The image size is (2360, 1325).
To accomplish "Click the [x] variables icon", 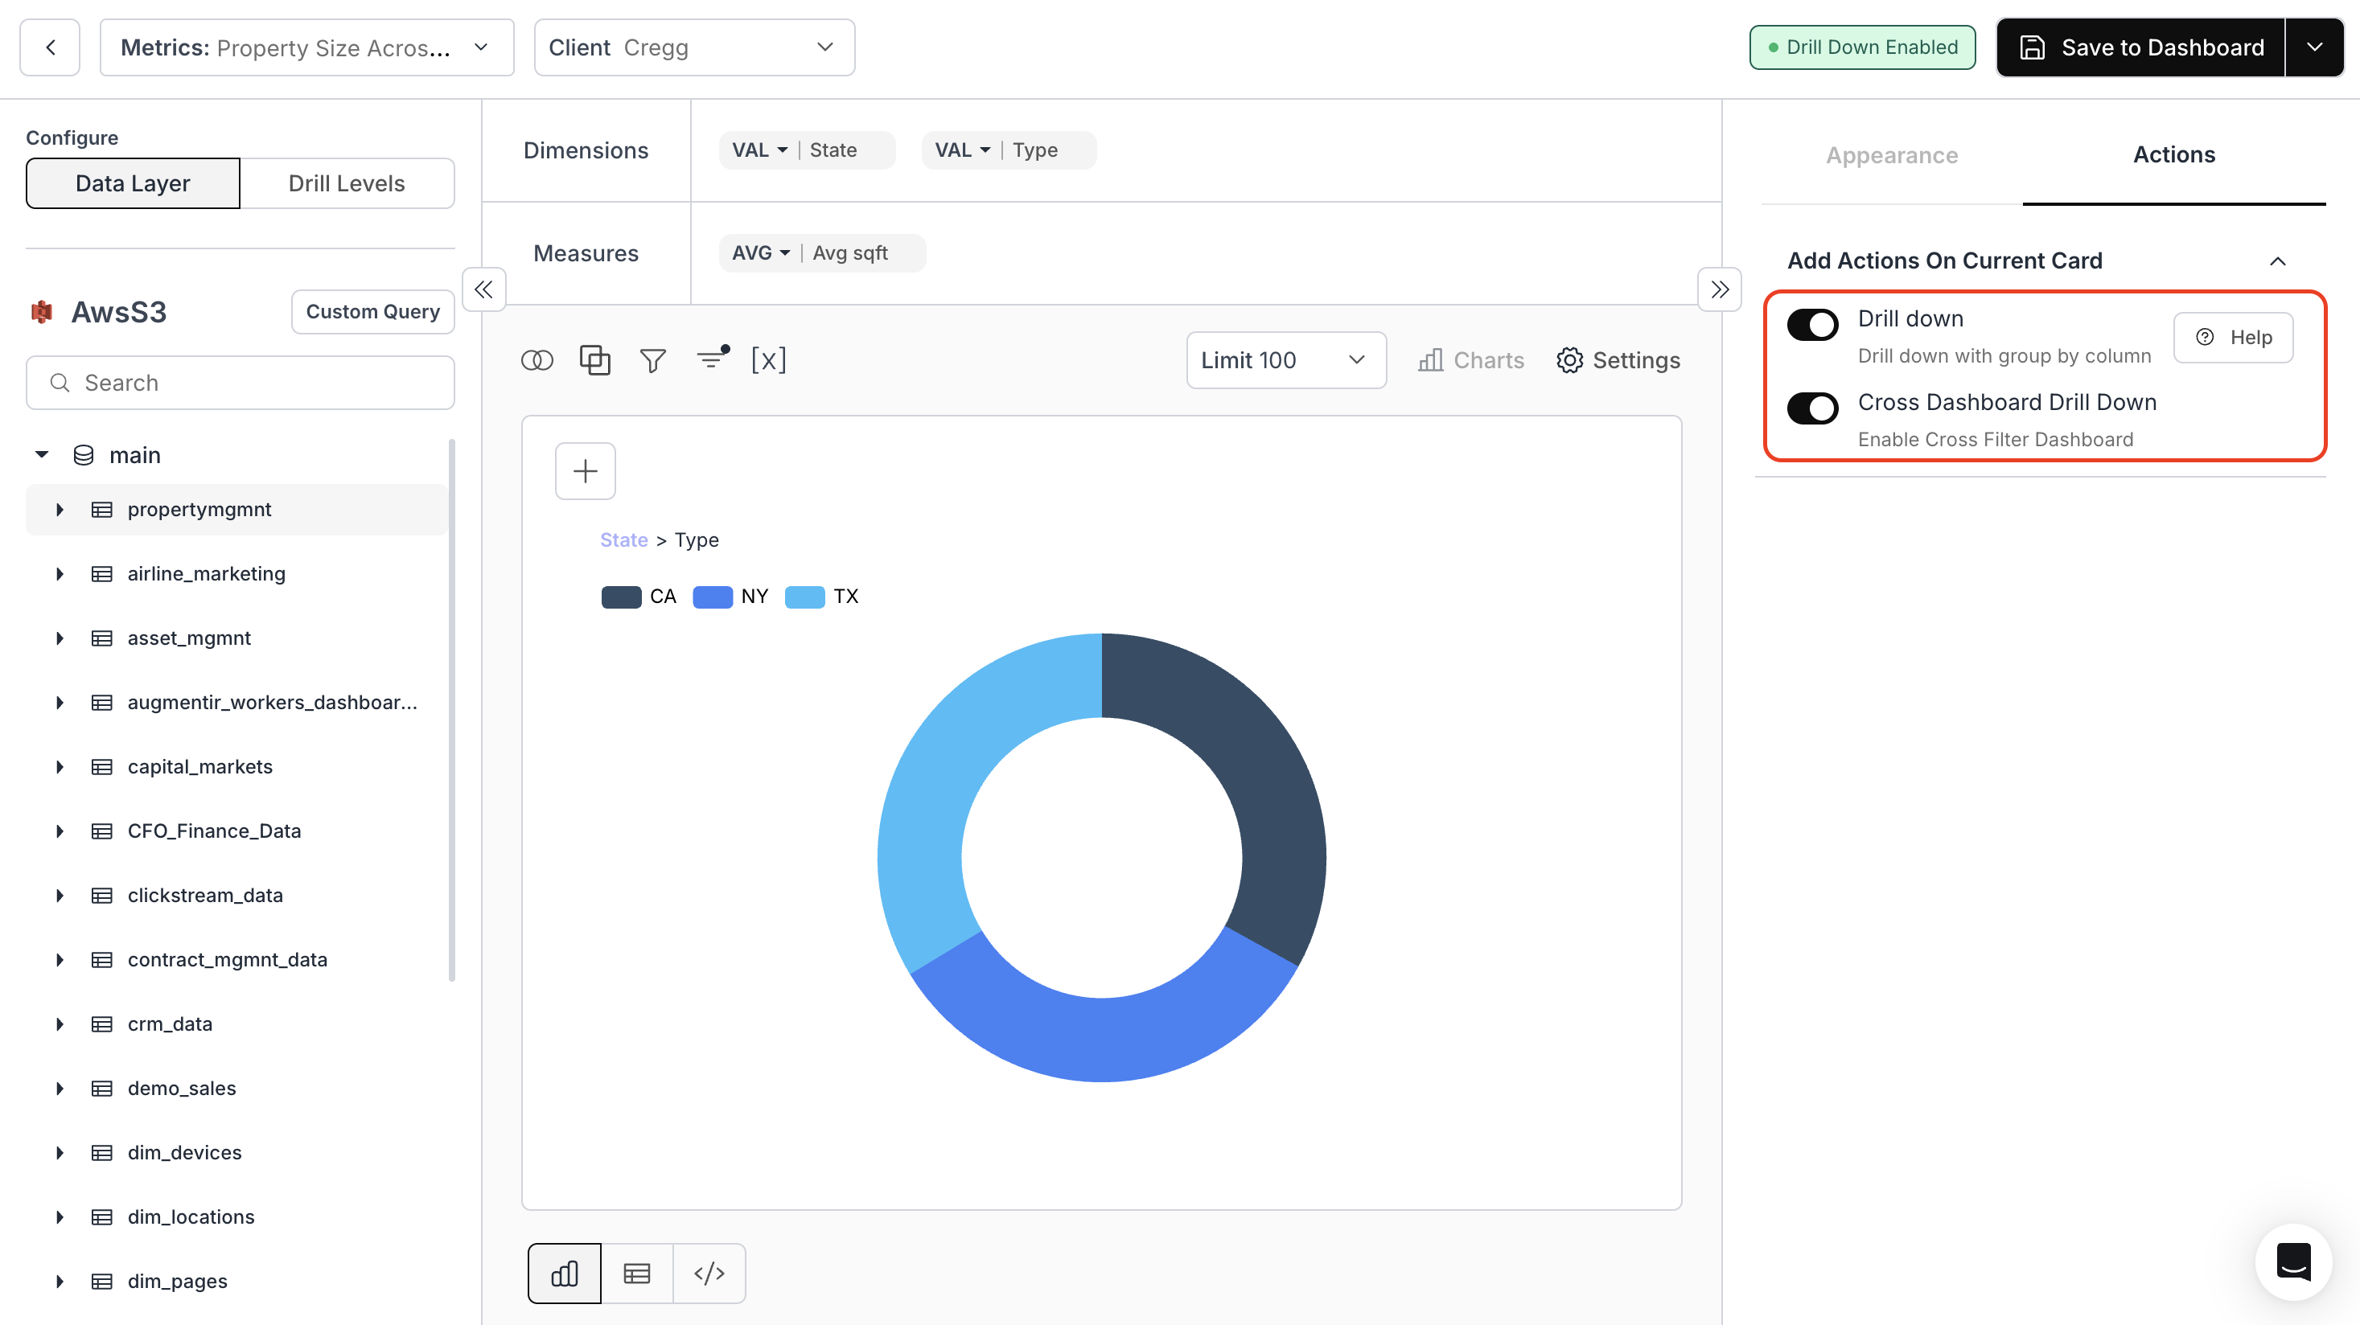I will click(769, 360).
